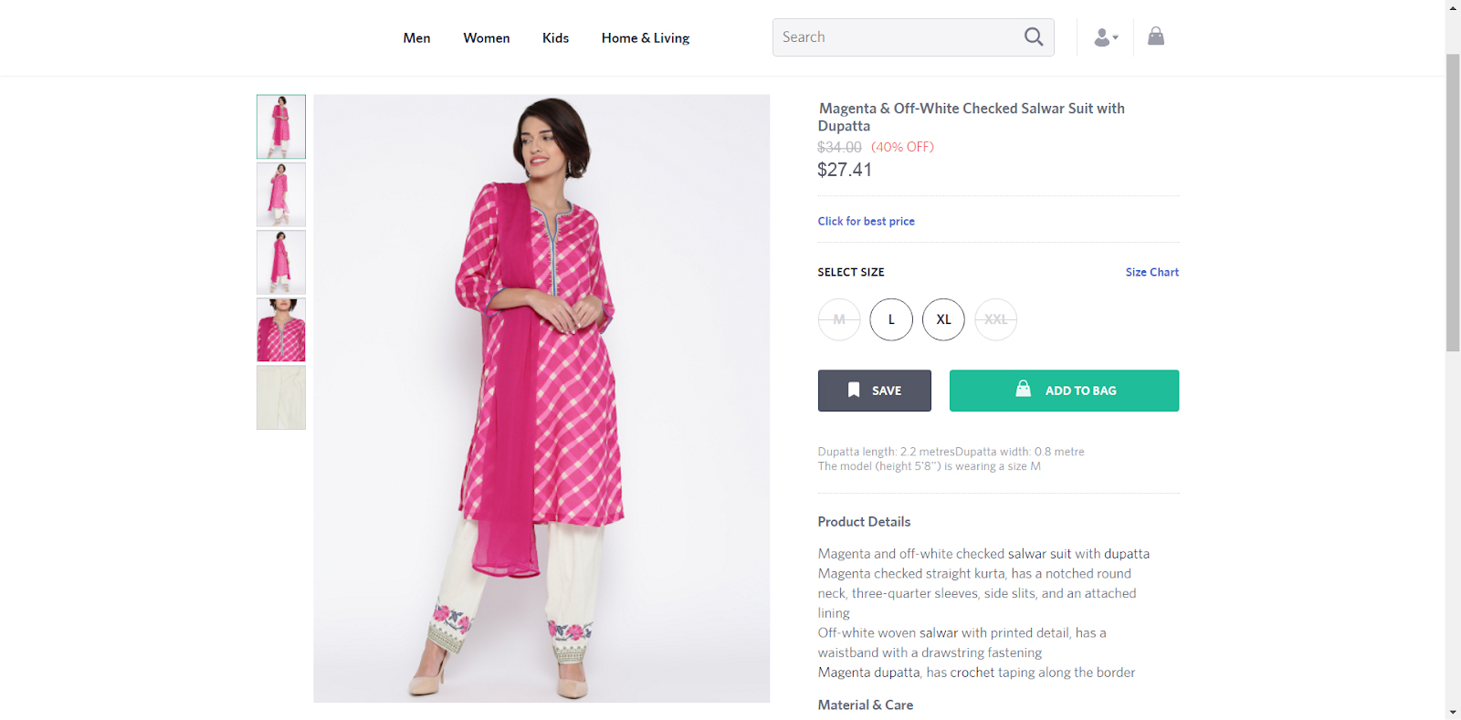Click the bag icon on Add to Bag
The image size is (1461, 720).
1024,390
